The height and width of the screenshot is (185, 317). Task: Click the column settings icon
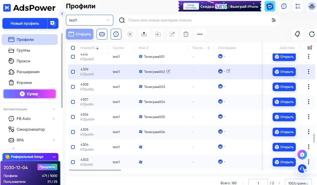[x=310, y=48]
